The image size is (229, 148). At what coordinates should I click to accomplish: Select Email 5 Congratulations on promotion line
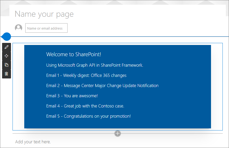click(x=88, y=116)
